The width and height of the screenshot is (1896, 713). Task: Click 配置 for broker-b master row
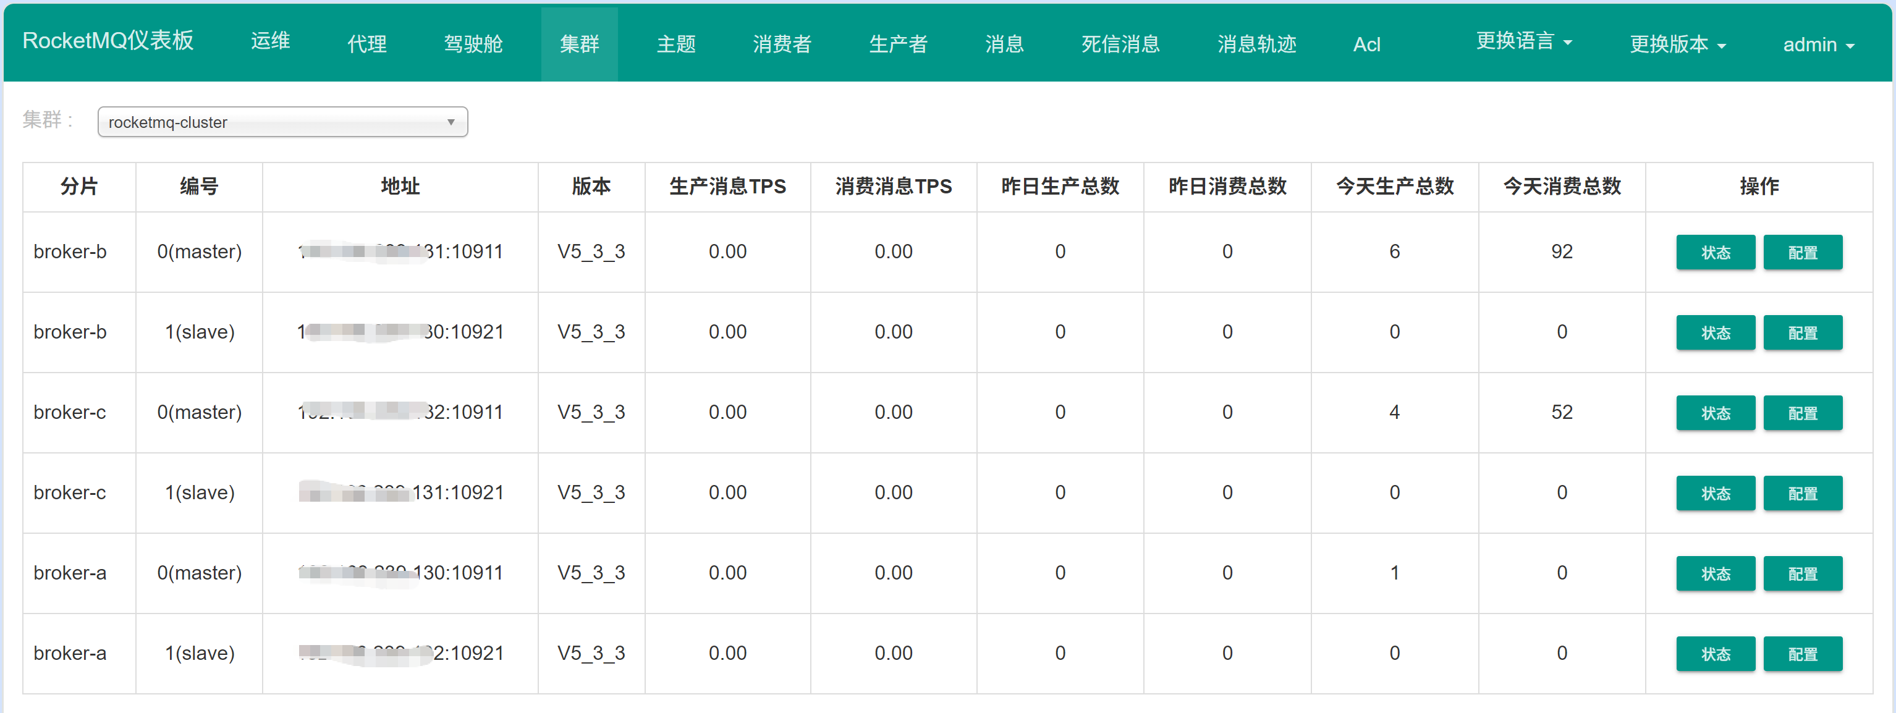click(1802, 252)
